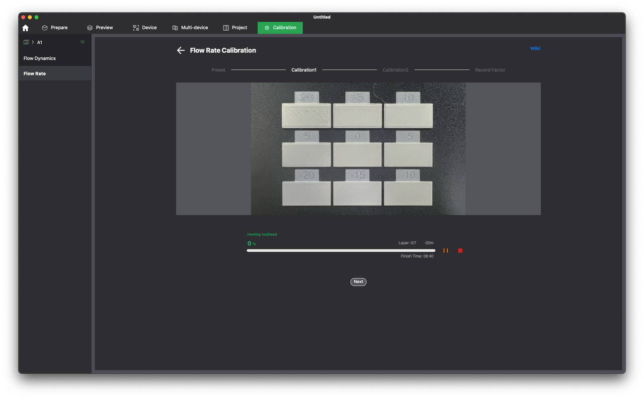Click the calibration sample photo
644x398 pixels.
[x=358, y=149]
